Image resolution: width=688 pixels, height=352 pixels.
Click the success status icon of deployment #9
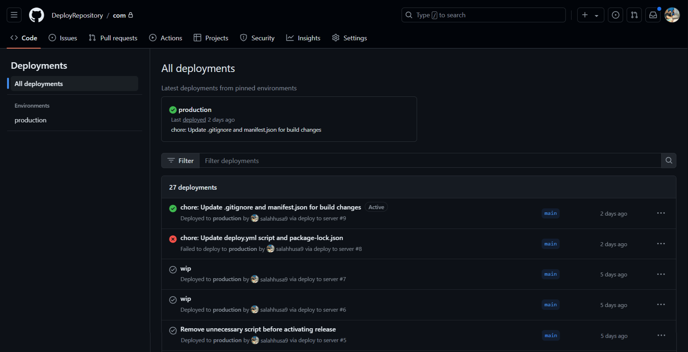click(x=173, y=208)
